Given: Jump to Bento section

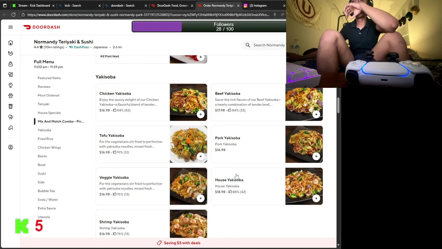Looking at the screenshot, I should (42, 156).
